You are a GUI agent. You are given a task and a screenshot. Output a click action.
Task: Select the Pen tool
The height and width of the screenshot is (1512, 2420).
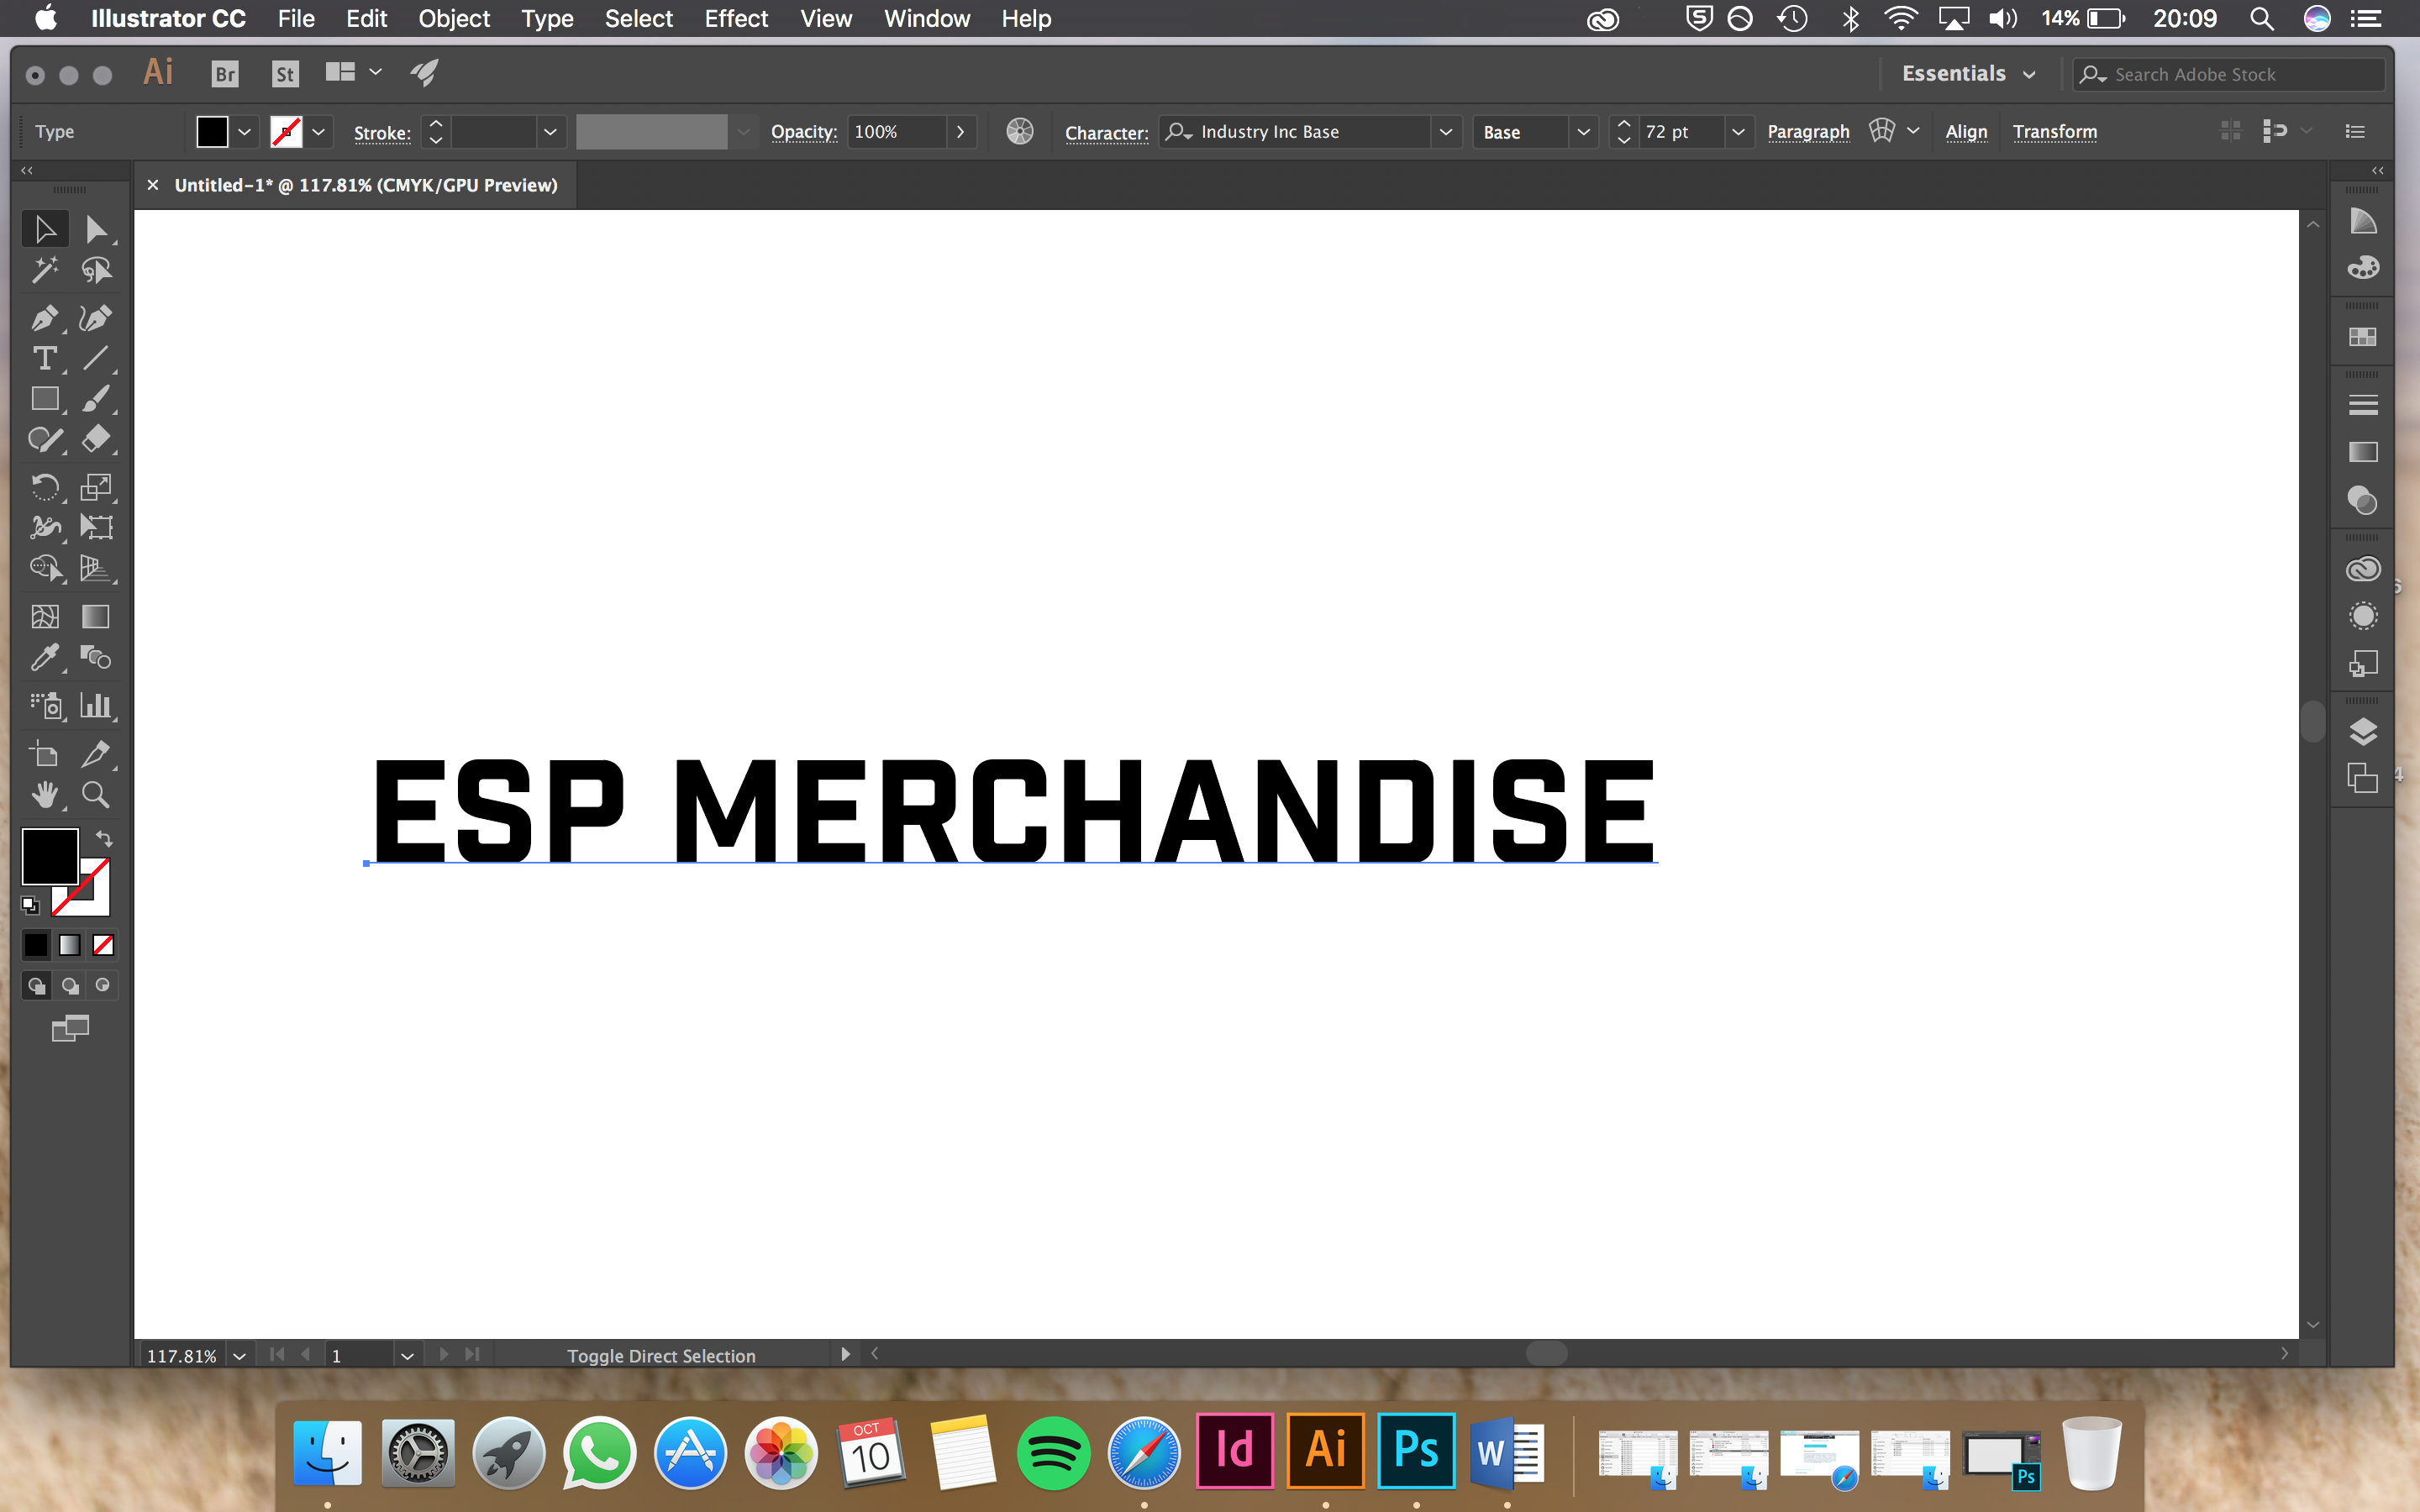(x=45, y=318)
